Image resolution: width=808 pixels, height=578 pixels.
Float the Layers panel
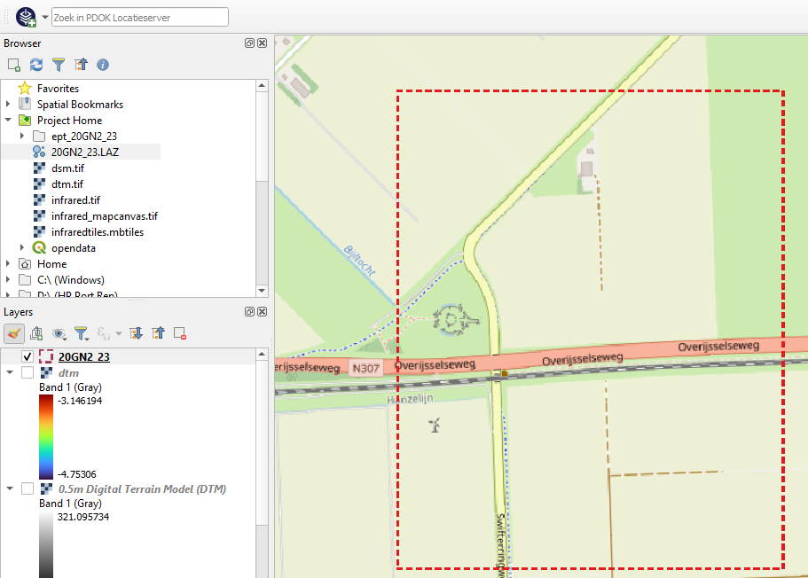click(249, 312)
